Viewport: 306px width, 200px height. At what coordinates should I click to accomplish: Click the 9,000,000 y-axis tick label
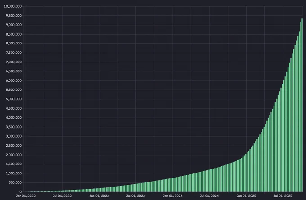(13, 25)
